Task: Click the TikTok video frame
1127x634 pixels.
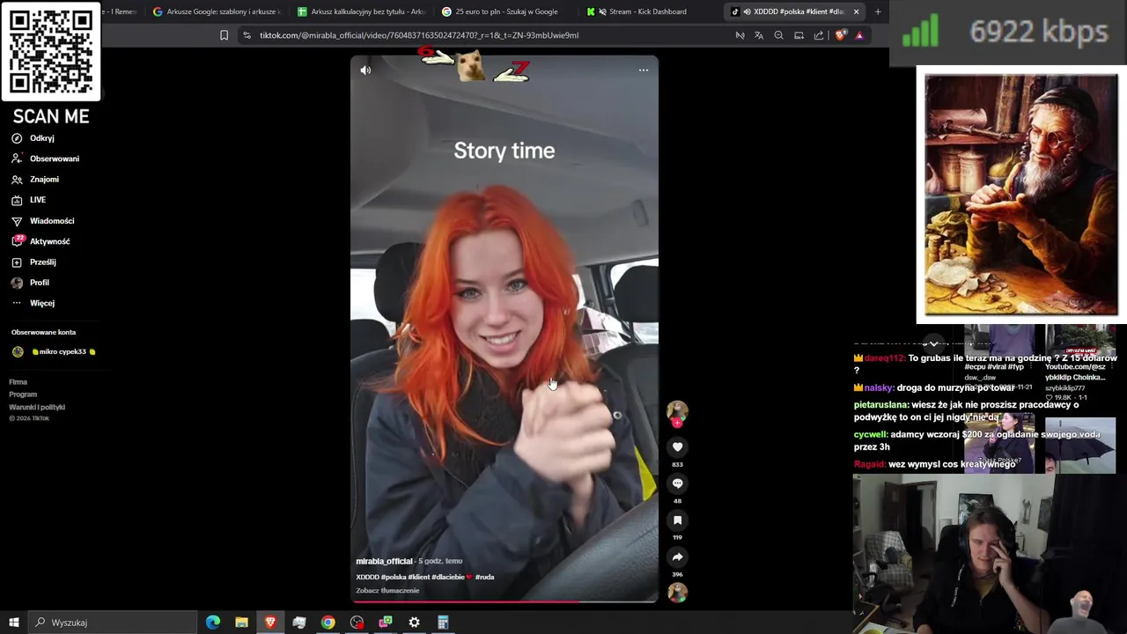Action: tap(505, 328)
